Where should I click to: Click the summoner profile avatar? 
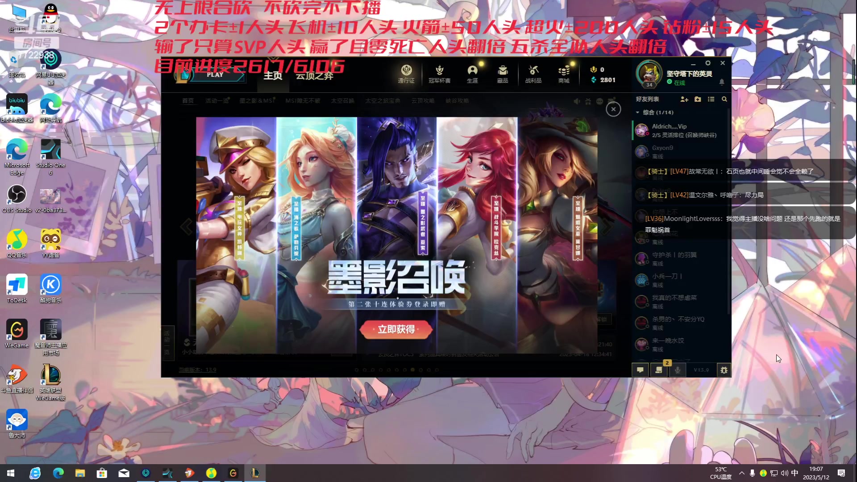649,74
